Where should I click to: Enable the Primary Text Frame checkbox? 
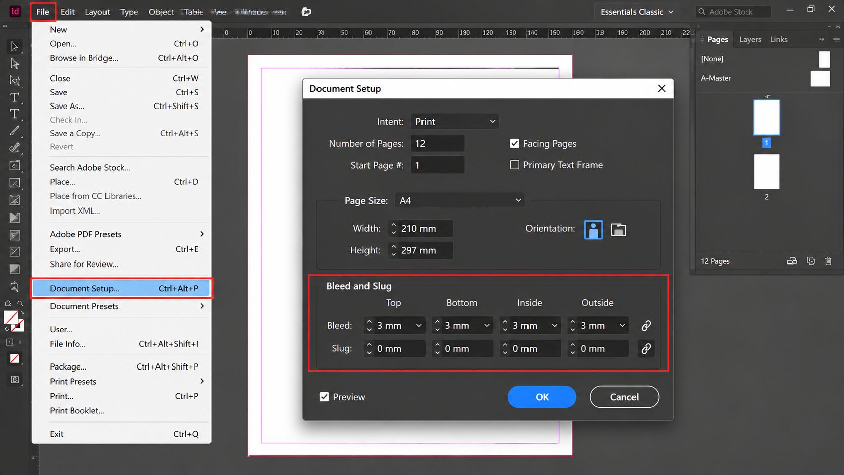pyautogui.click(x=514, y=165)
